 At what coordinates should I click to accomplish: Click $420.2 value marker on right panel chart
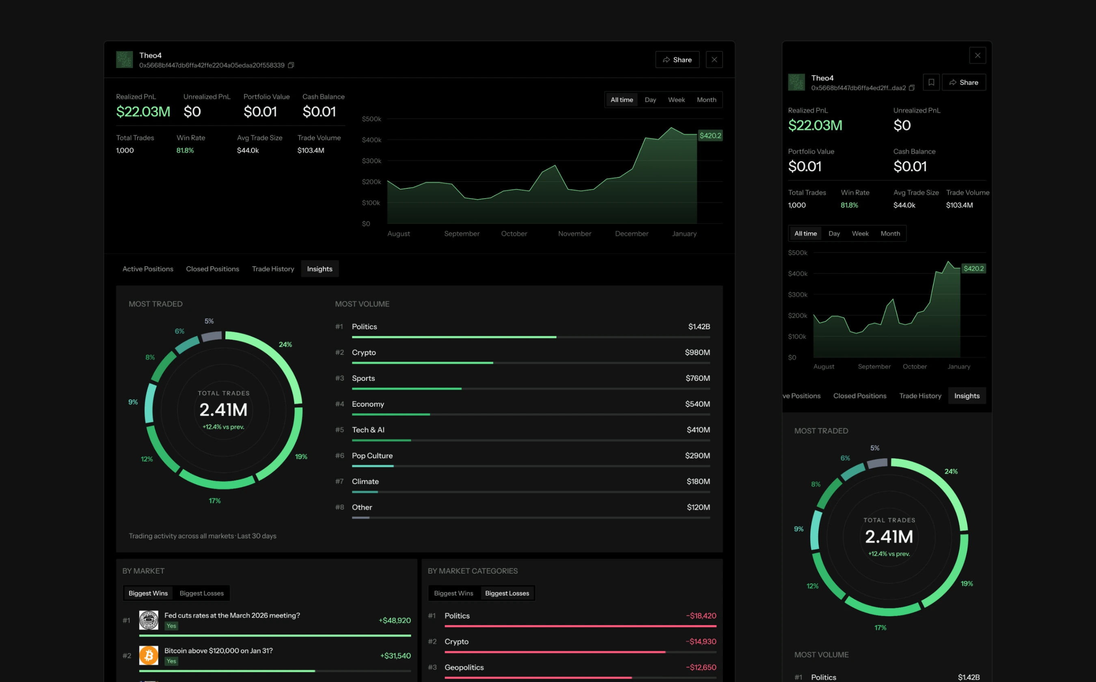tap(973, 268)
